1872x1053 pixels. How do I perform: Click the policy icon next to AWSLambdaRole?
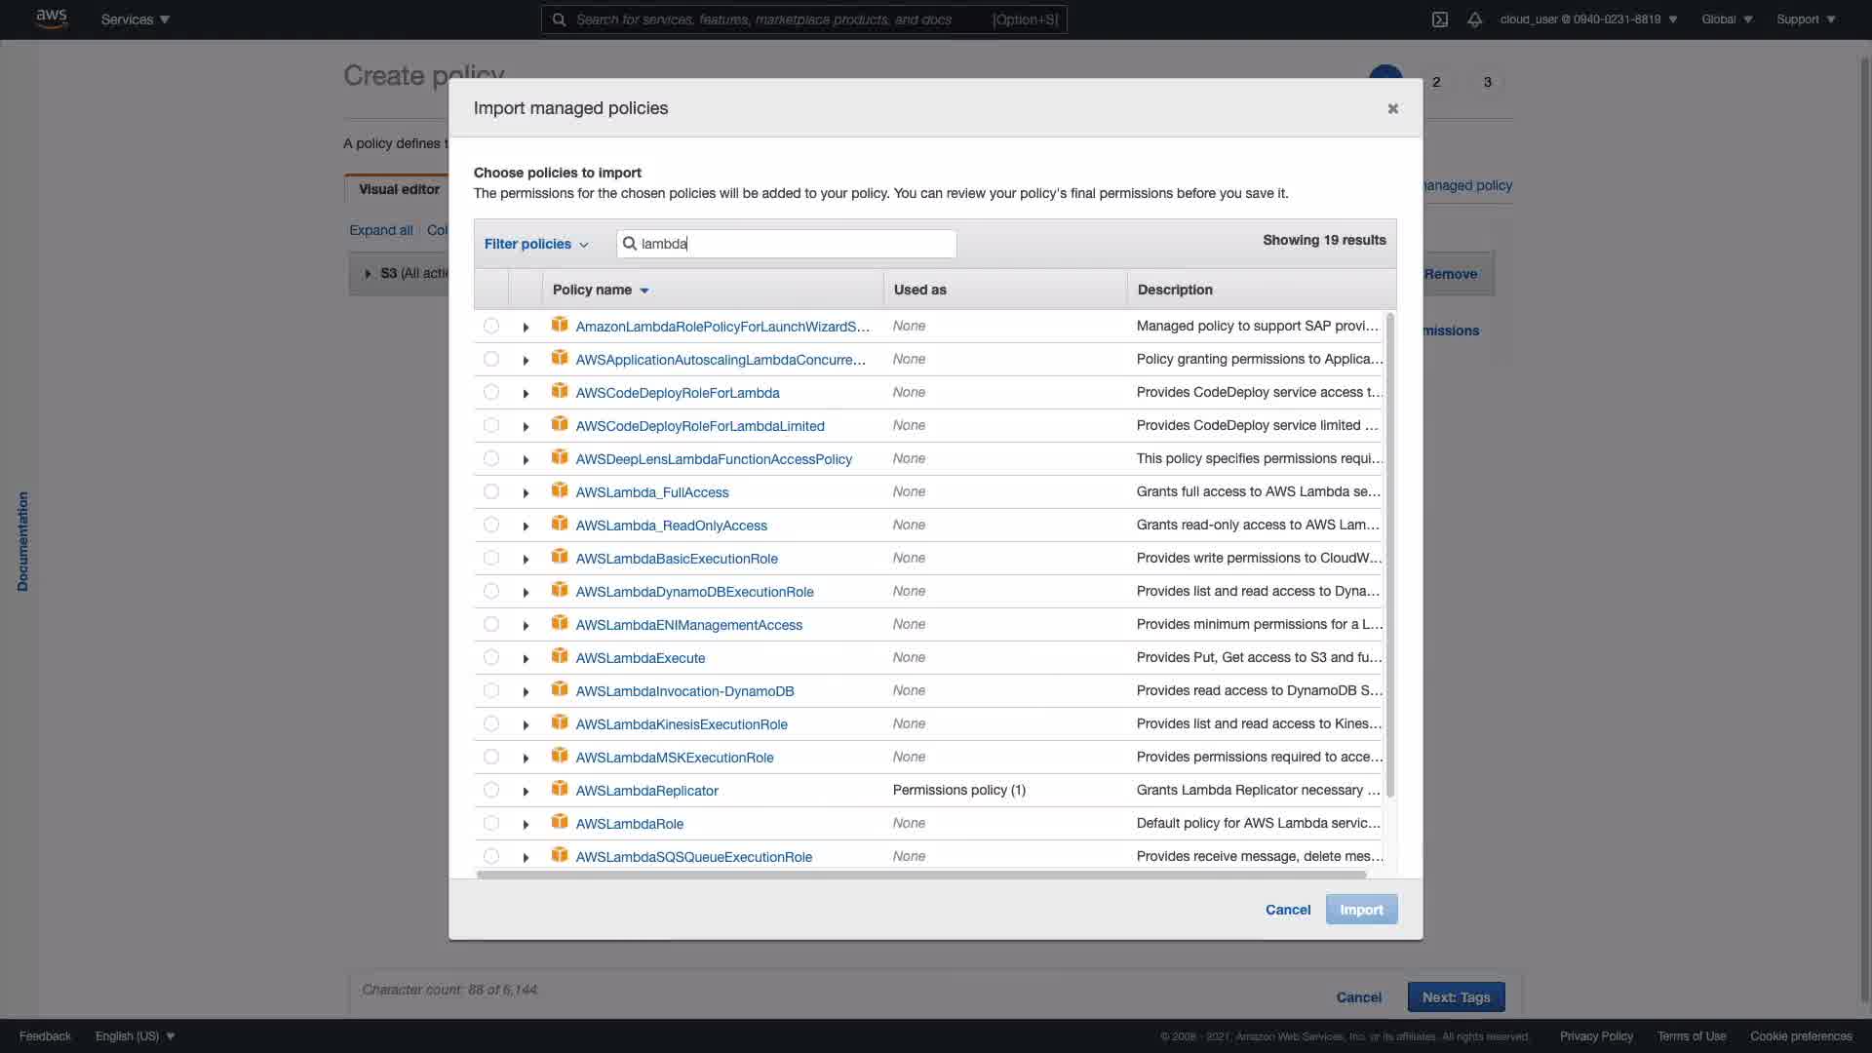tap(560, 822)
